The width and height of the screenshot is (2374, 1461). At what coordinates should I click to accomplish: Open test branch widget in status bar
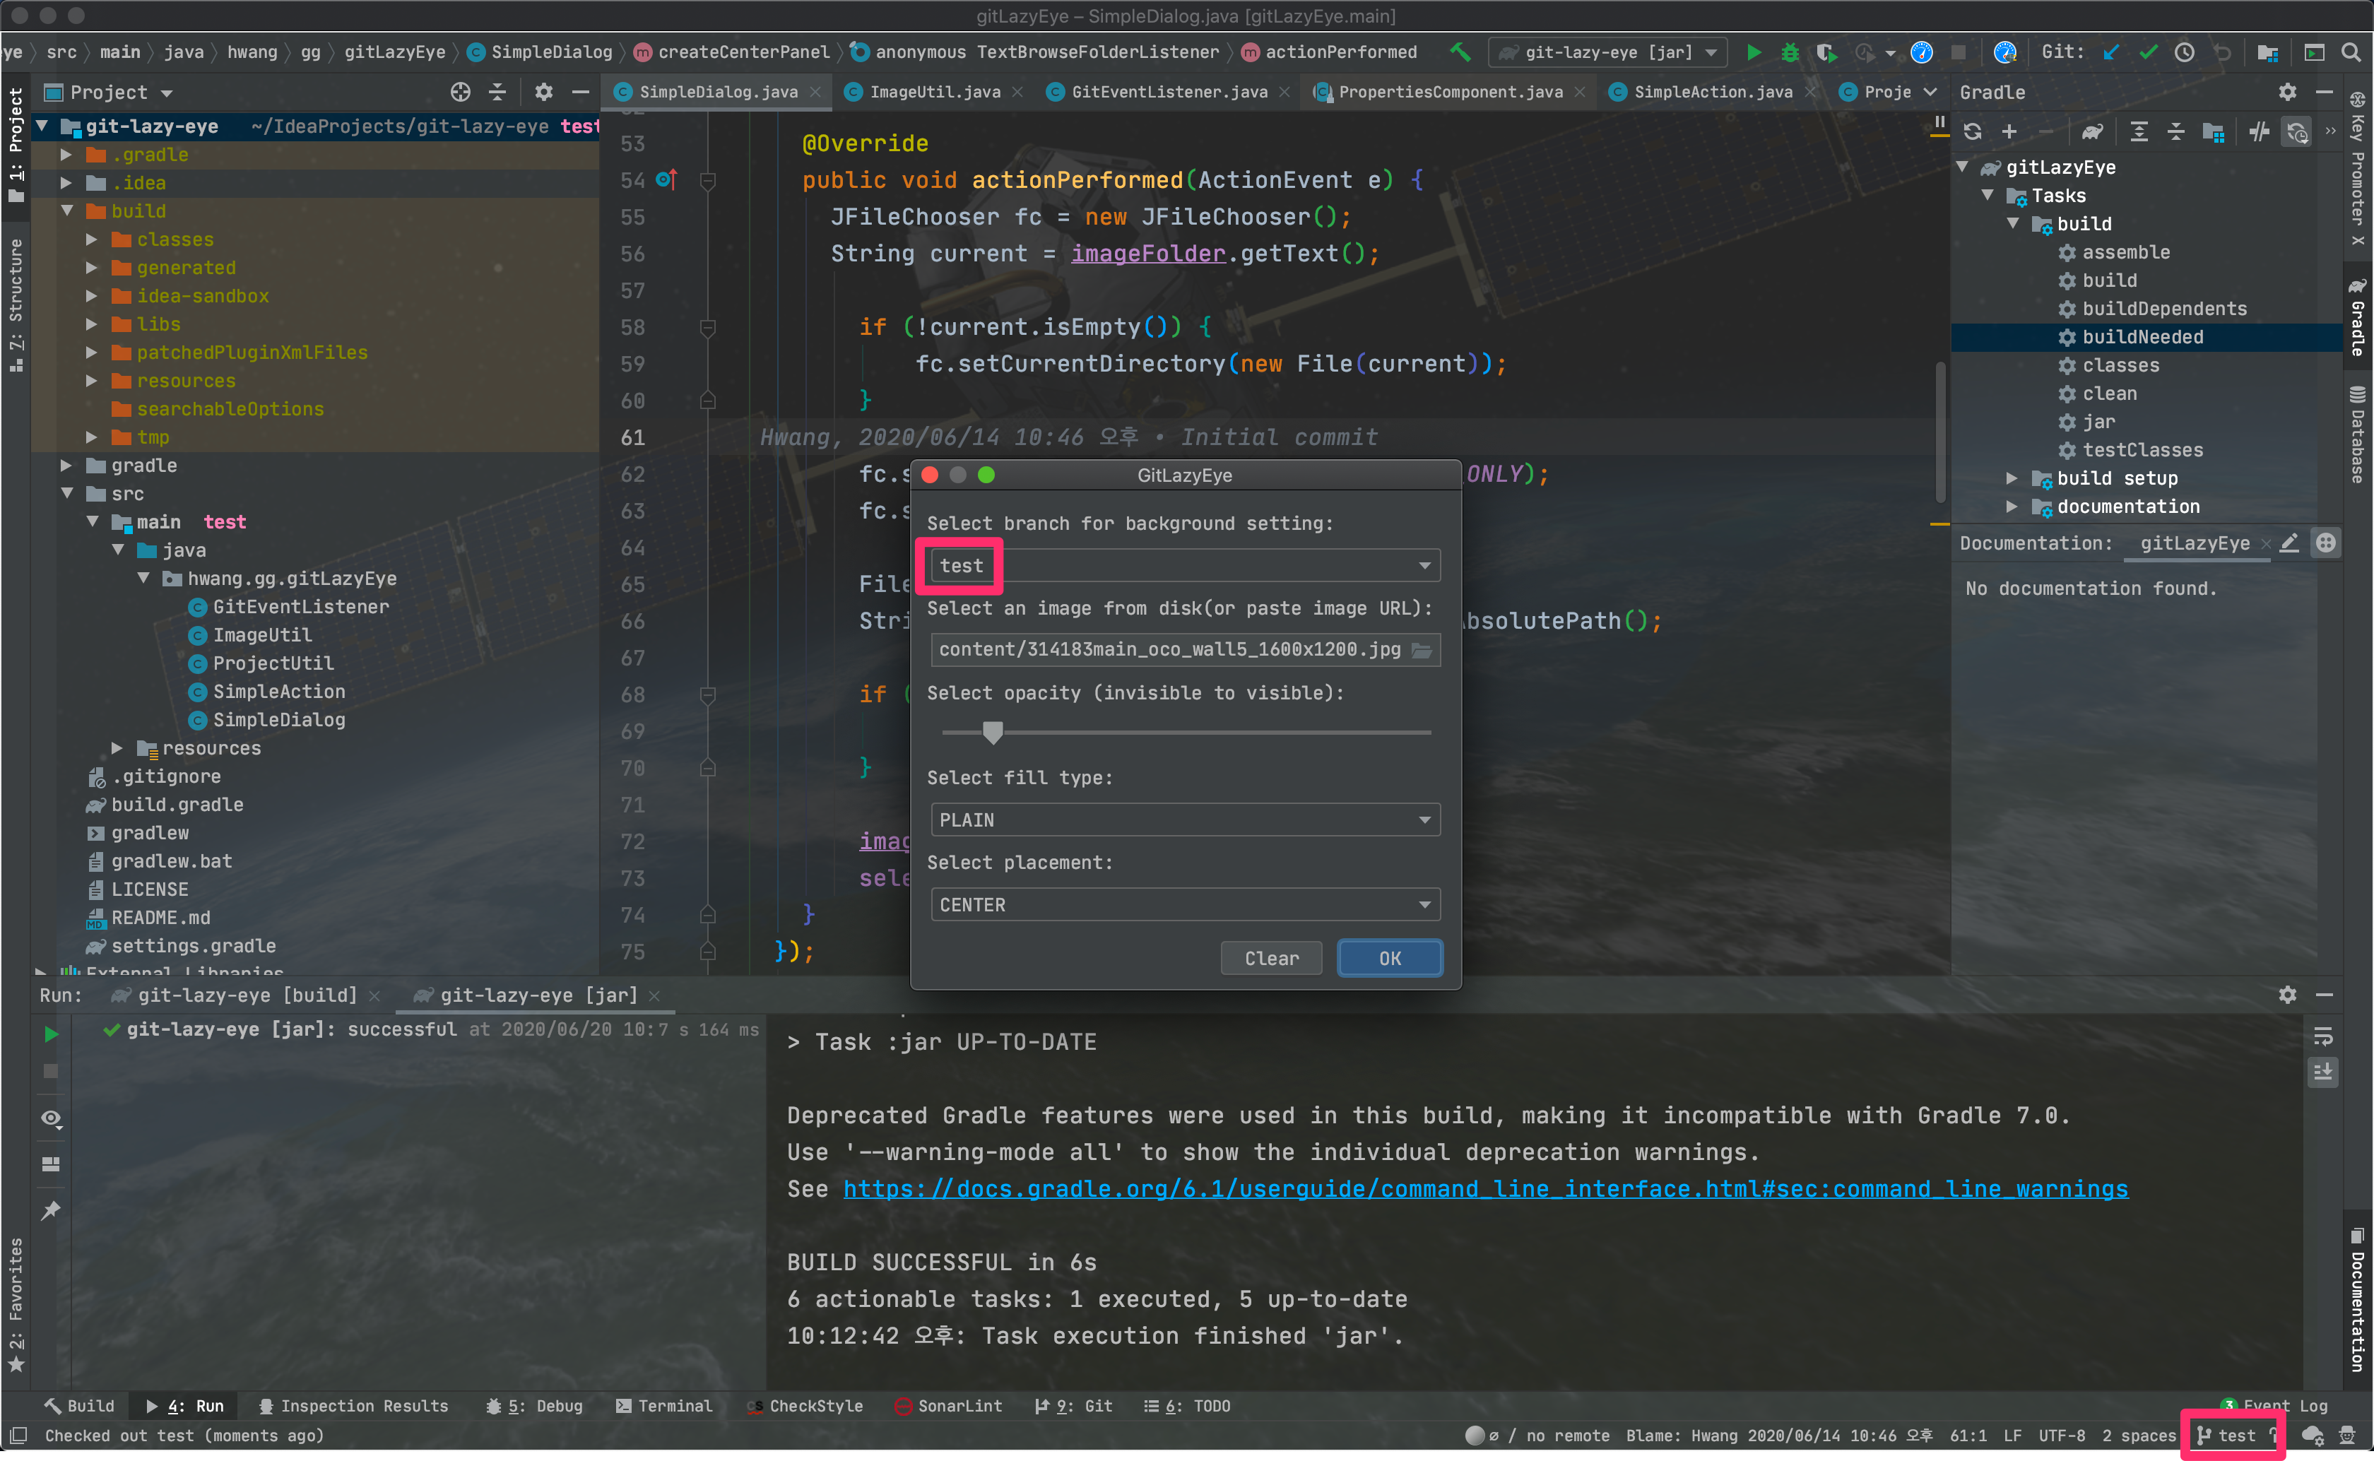pos(2234,1435)
